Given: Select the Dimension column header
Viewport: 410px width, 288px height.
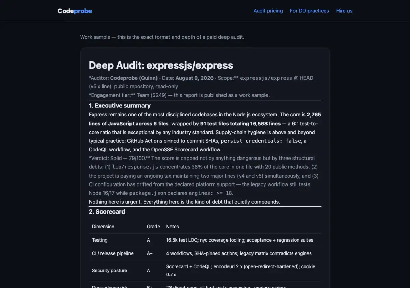Looking at the screenshot, I should click(x=103, y=227).
